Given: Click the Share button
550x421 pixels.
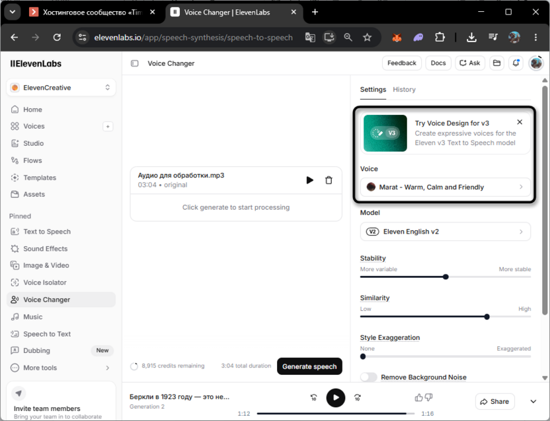Looking at the screenshot, I should click(x=494, y=401).
